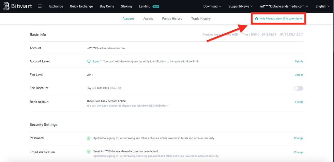Click the BitMart logo
Image resolution: width=334 pixels, height=162 pixels.
coord(17,6)
